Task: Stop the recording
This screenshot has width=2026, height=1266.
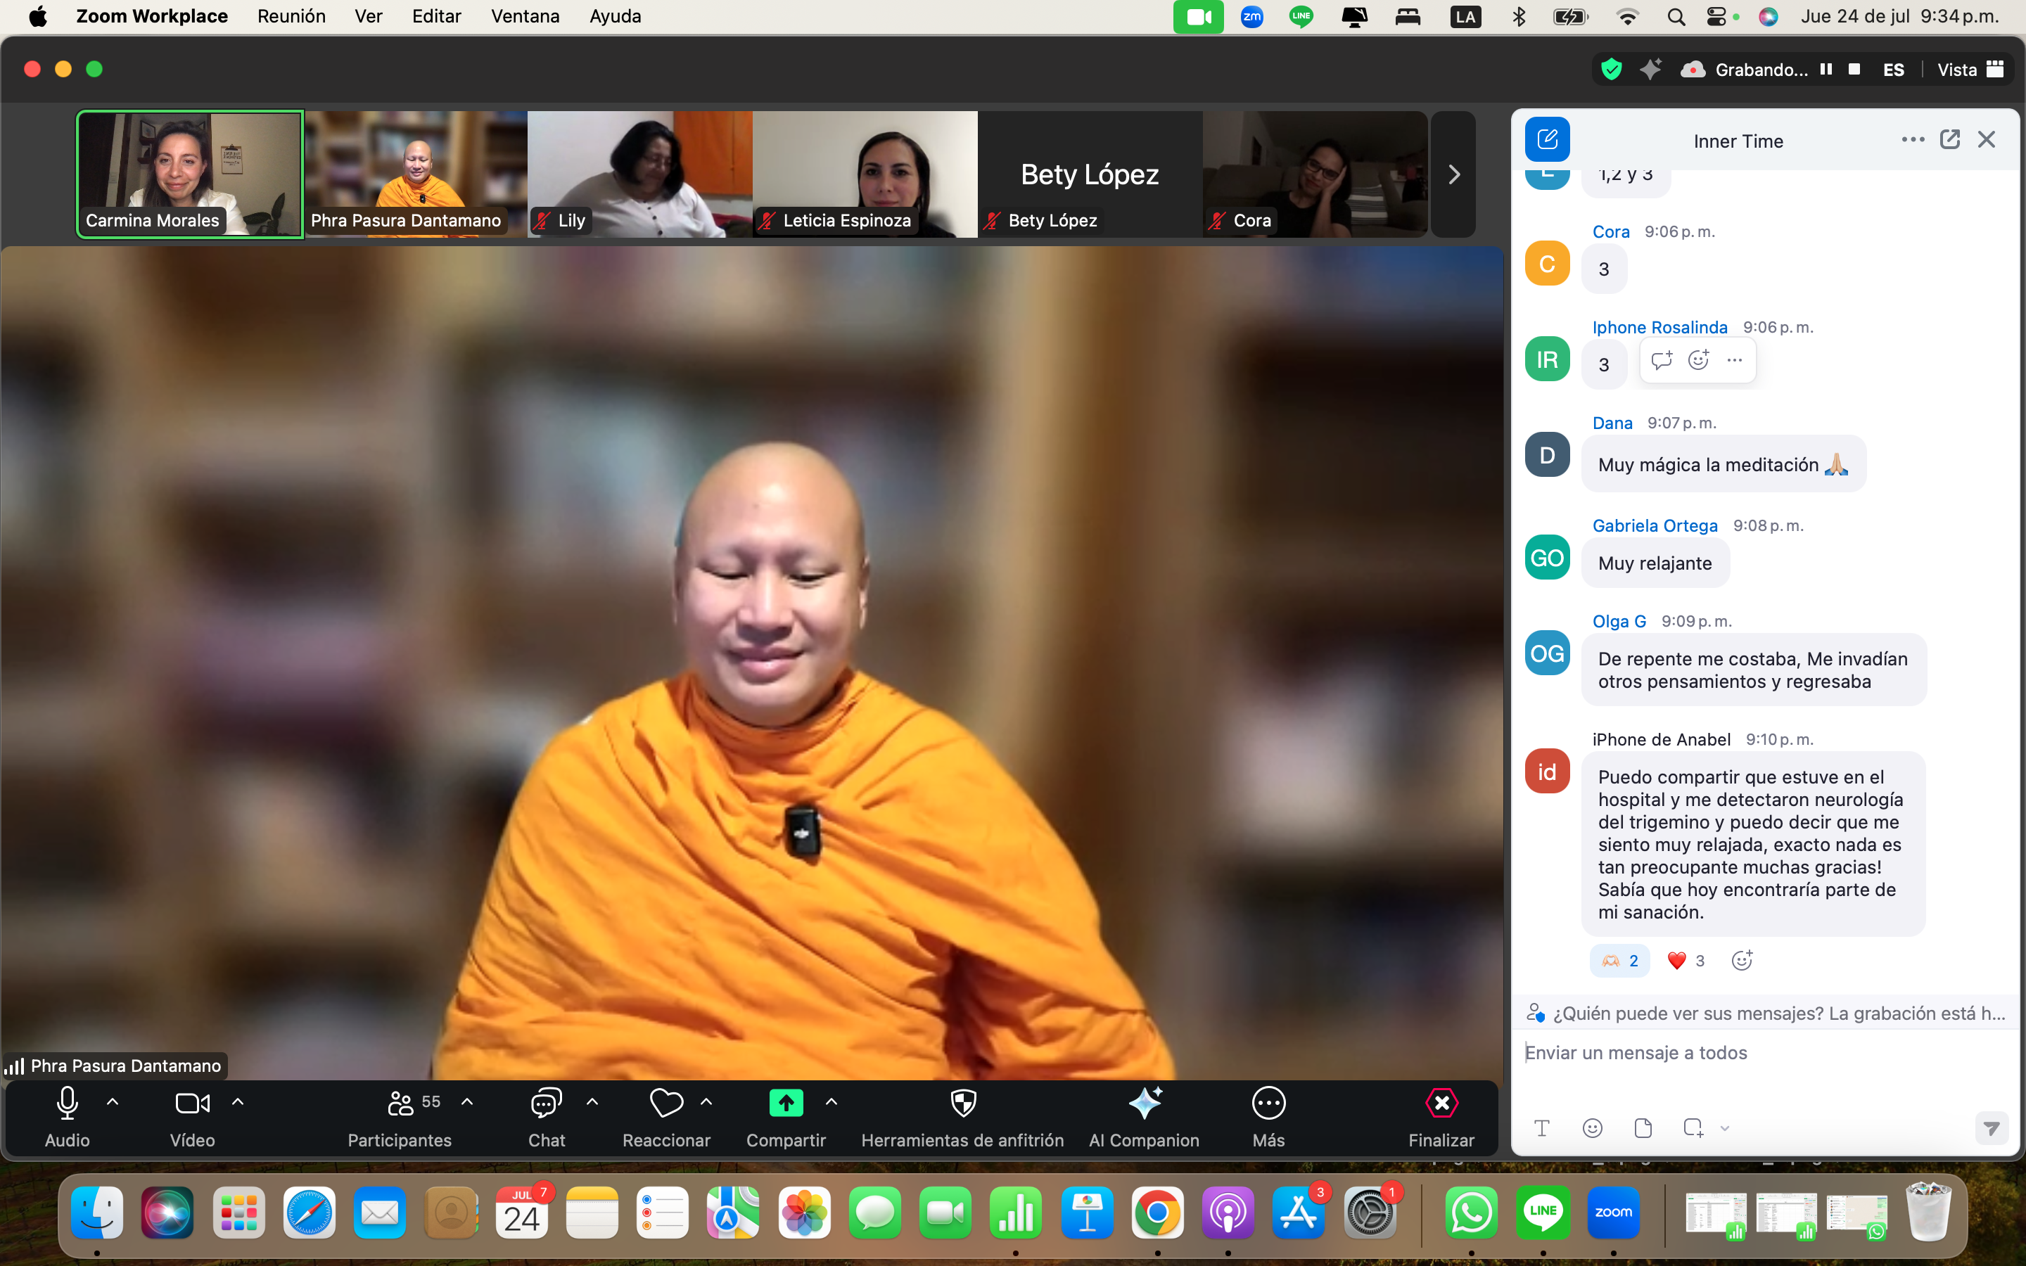Action: (x=1854, y=70)
